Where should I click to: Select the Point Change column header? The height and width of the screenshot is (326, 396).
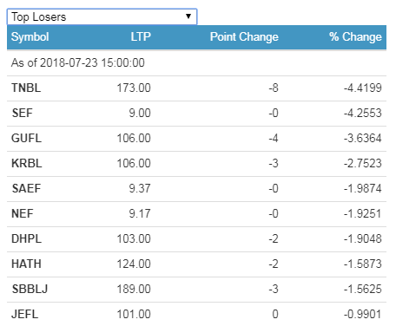click(244, 37)
